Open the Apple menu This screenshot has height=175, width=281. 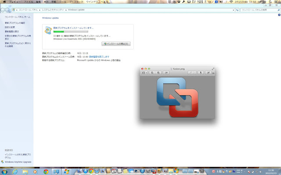(x=4, y=2)
